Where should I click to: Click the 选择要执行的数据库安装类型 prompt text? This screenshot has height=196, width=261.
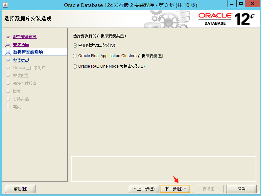[100, 36]
